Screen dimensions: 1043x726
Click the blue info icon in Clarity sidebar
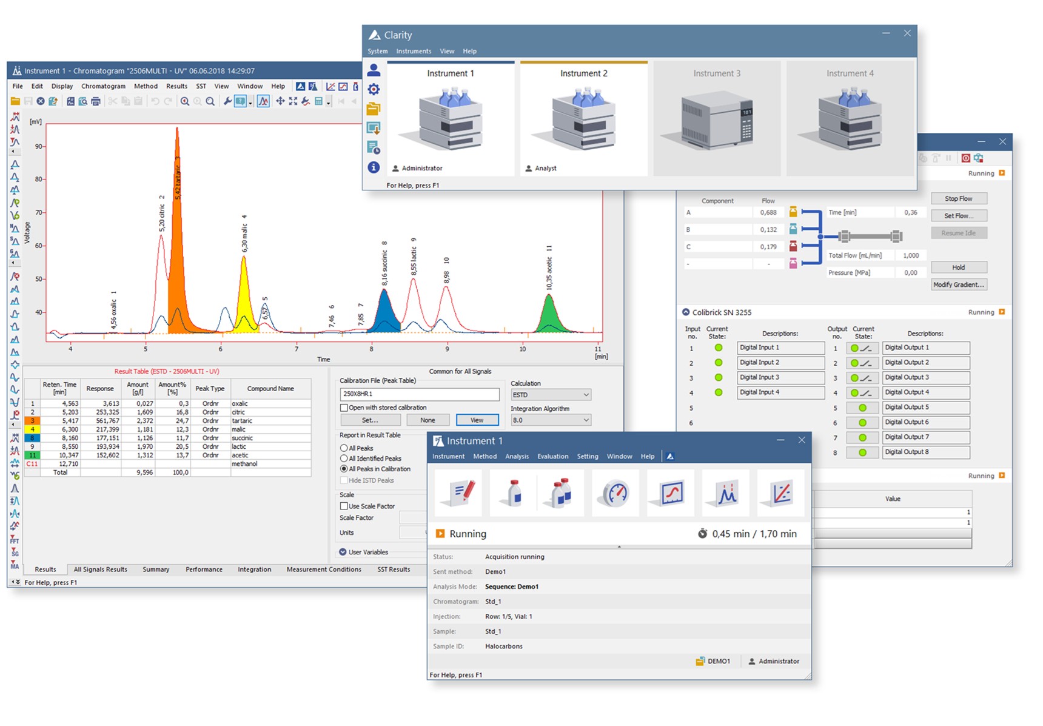(x=374, y=167)
